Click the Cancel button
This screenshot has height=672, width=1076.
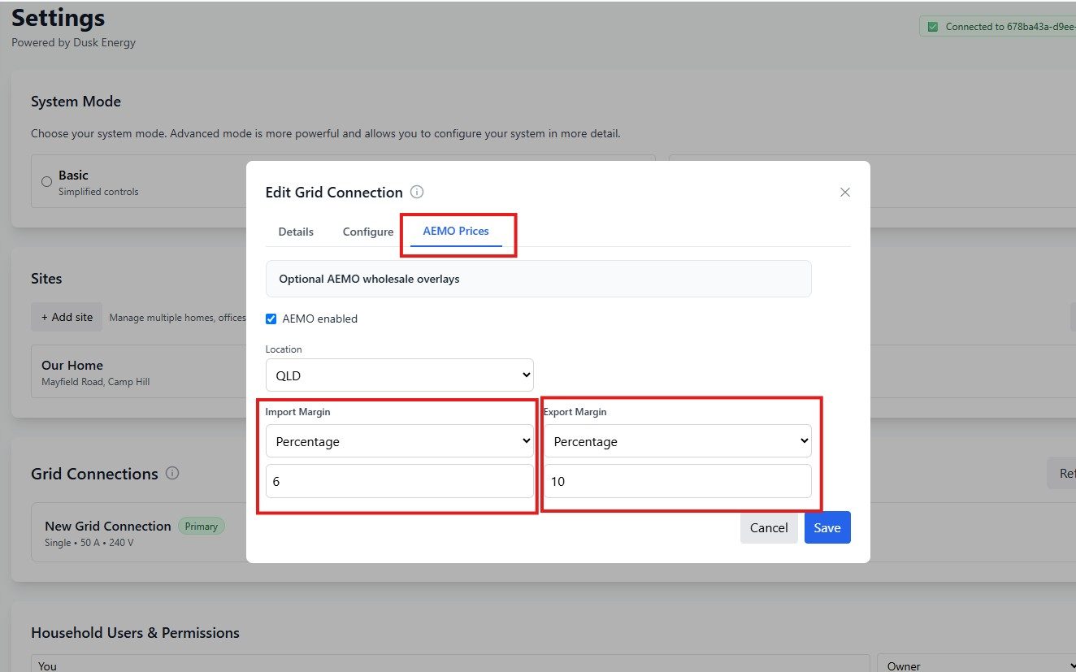(x=769, y=527)
